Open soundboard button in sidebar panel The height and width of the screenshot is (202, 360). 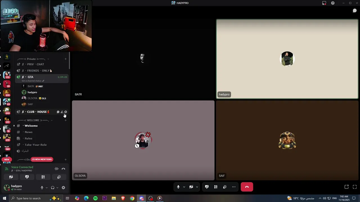click(x=59, y=177)
